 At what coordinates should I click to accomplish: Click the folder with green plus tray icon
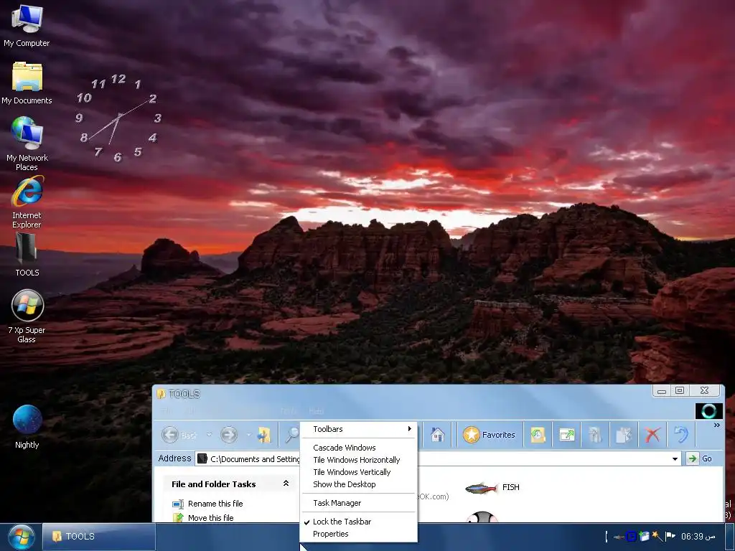pos(644,536)
